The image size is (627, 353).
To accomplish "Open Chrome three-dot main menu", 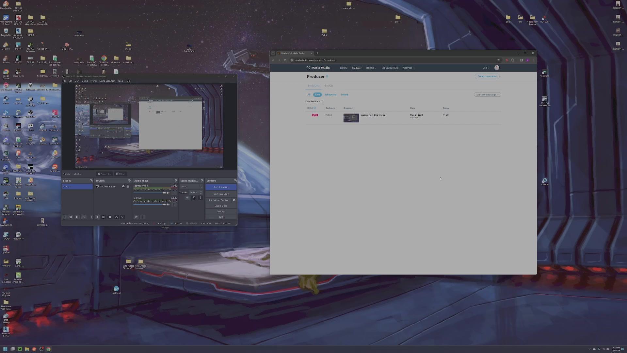I will point(533,60).
